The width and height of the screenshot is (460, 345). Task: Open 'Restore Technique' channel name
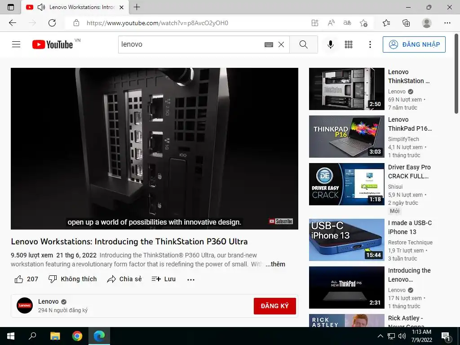coord(410,242)
